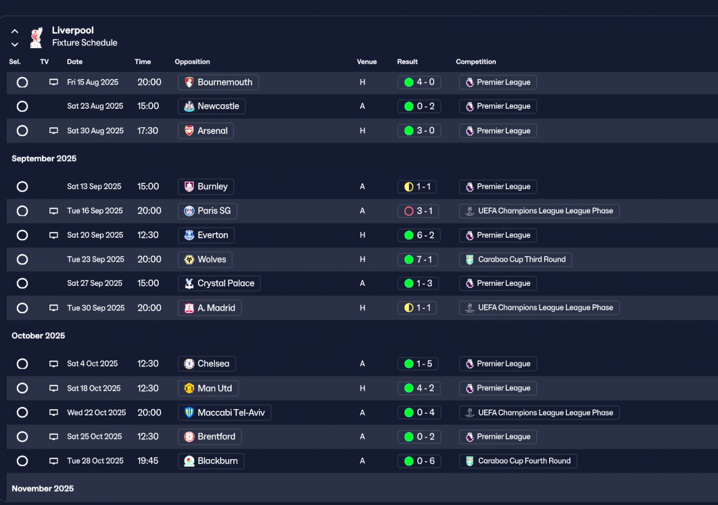Click the Opposition column header
Screen dimensions: 718x505
point(192,62)
